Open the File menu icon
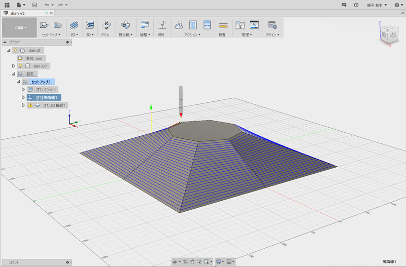The width and height of the screenshot is (406, 267). [19, 5]
